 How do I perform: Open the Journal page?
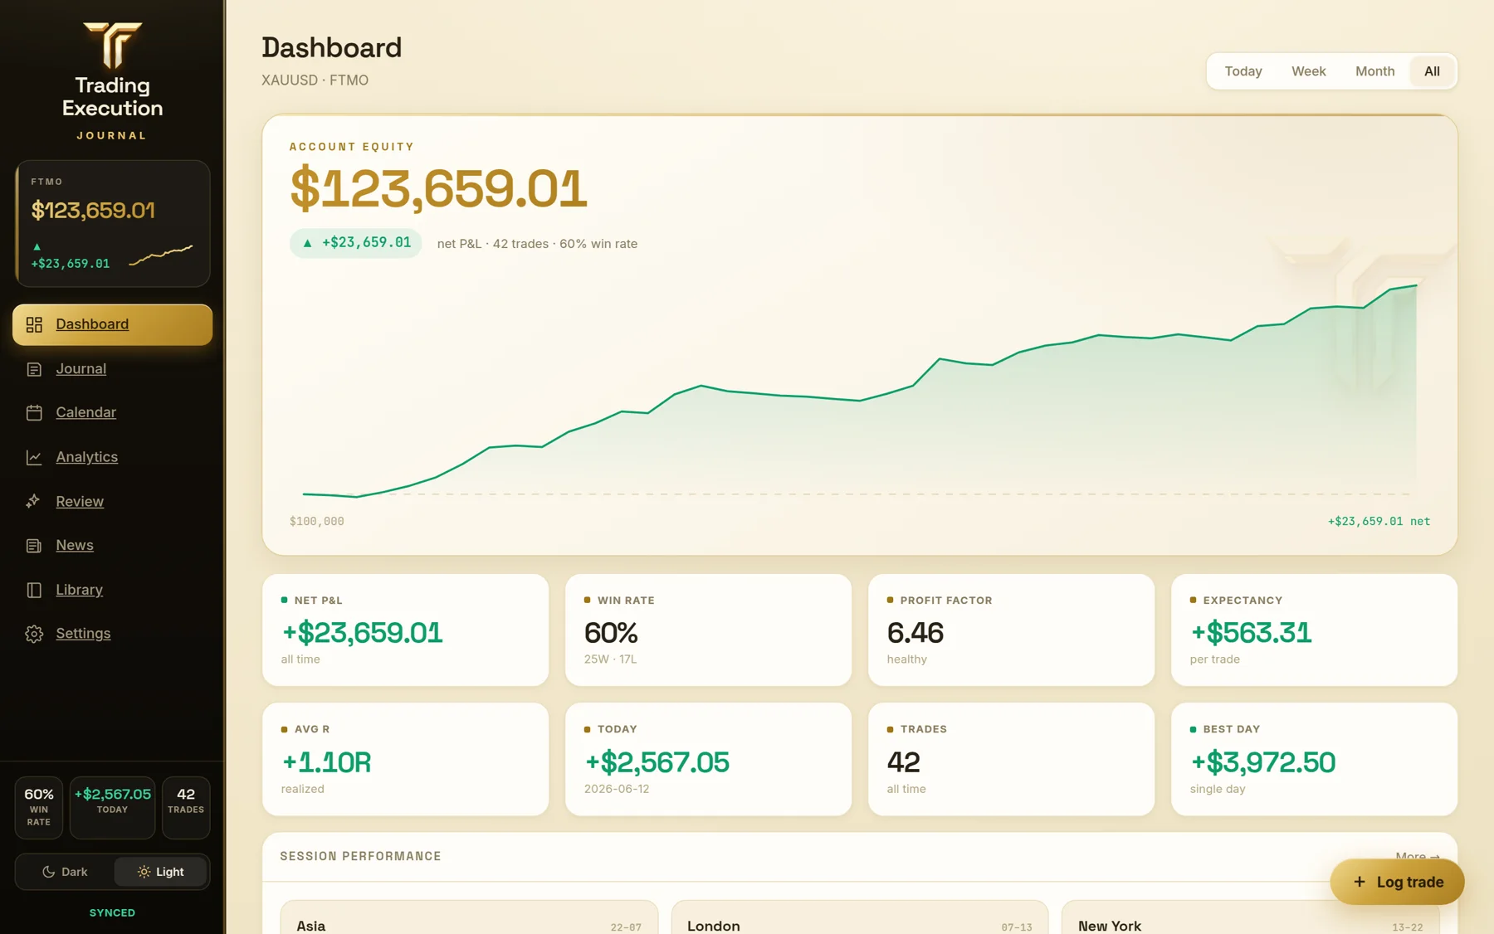(112, 369)
